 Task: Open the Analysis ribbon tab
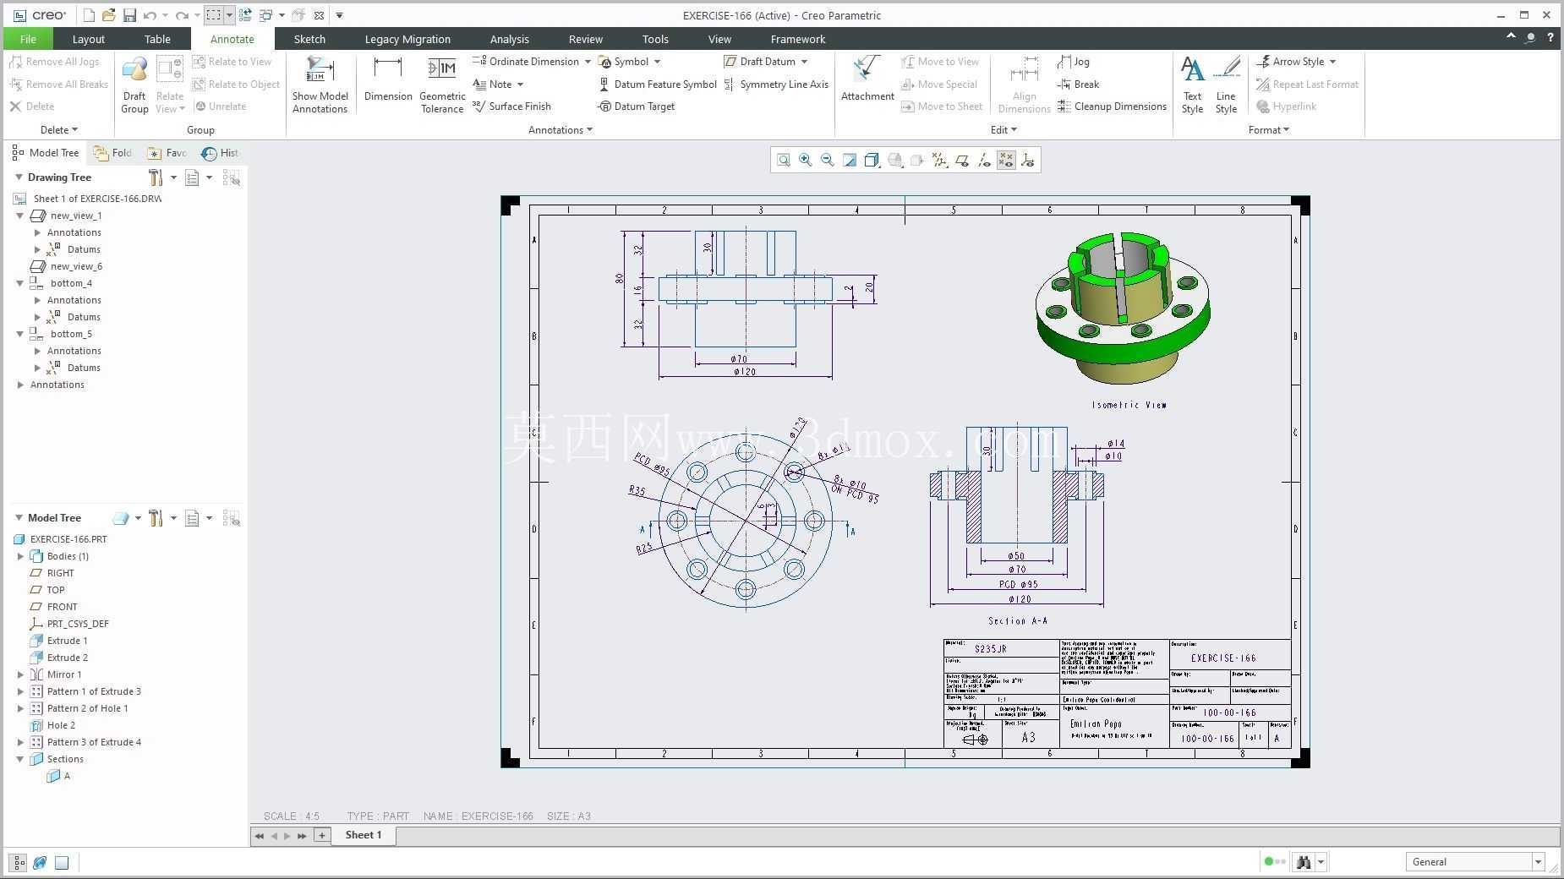[x=509, y=39]
